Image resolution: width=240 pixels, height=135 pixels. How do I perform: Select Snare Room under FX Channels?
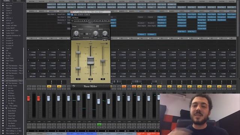[12, 111]
